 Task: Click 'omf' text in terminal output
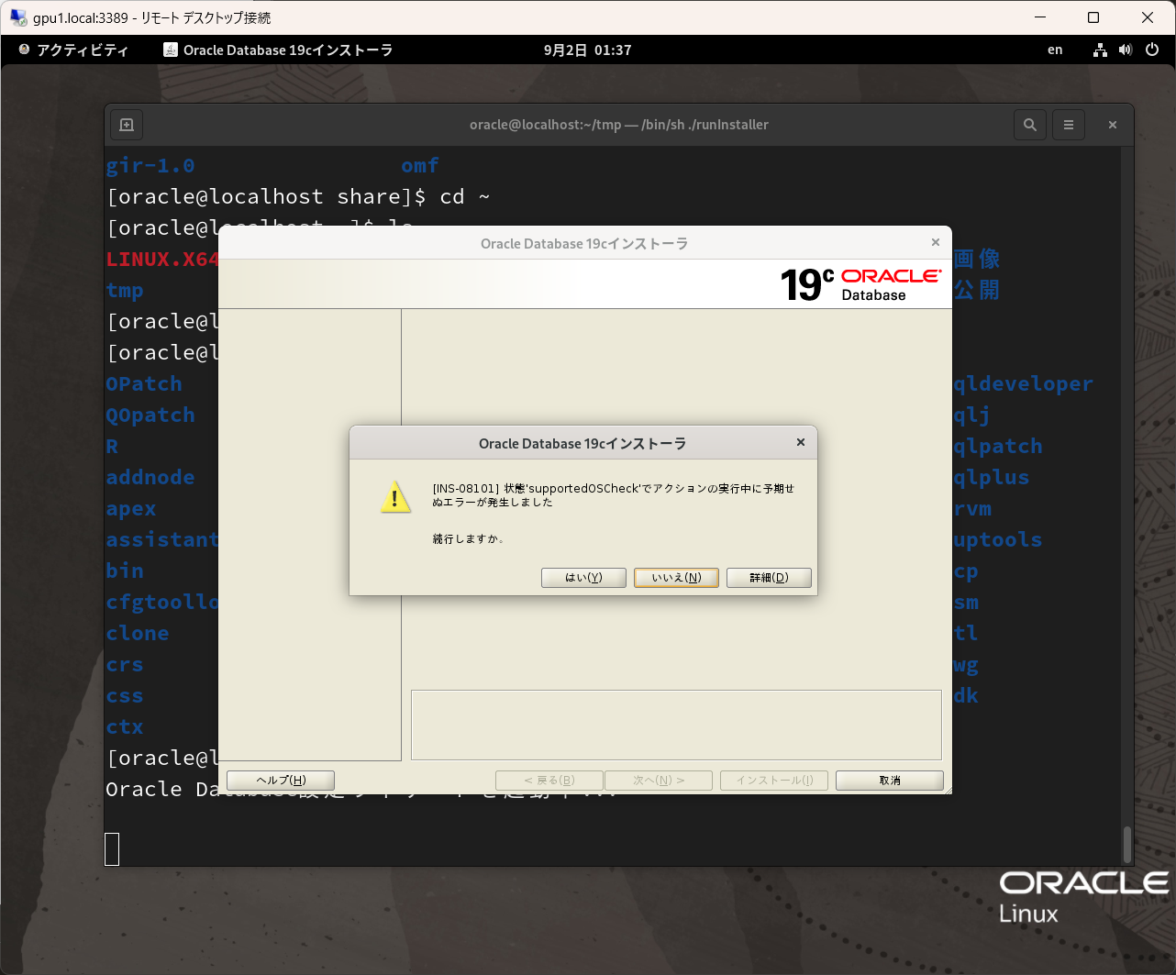pyautogui.click(x=420, y=165)
